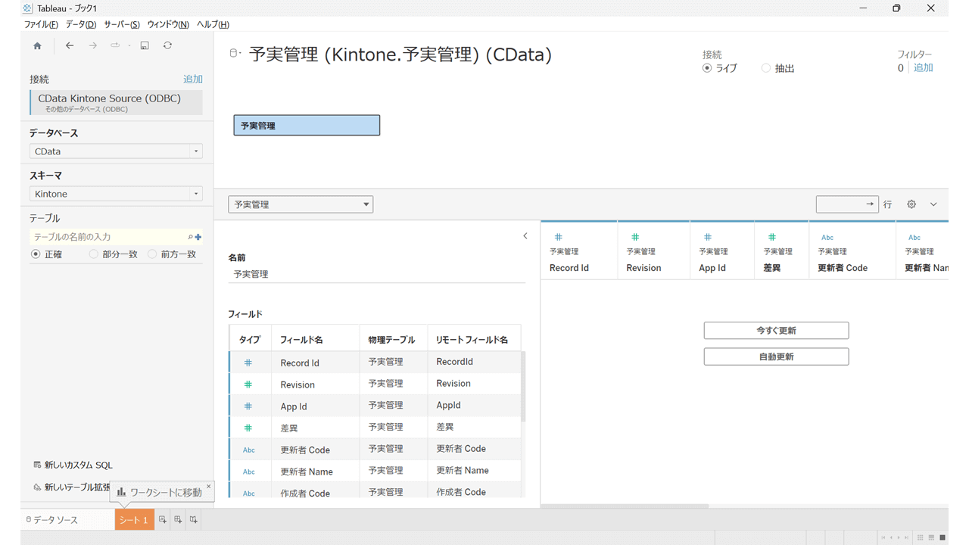Click the 今すぐ更新 button
969x545 pixels.
coord(776,331)
